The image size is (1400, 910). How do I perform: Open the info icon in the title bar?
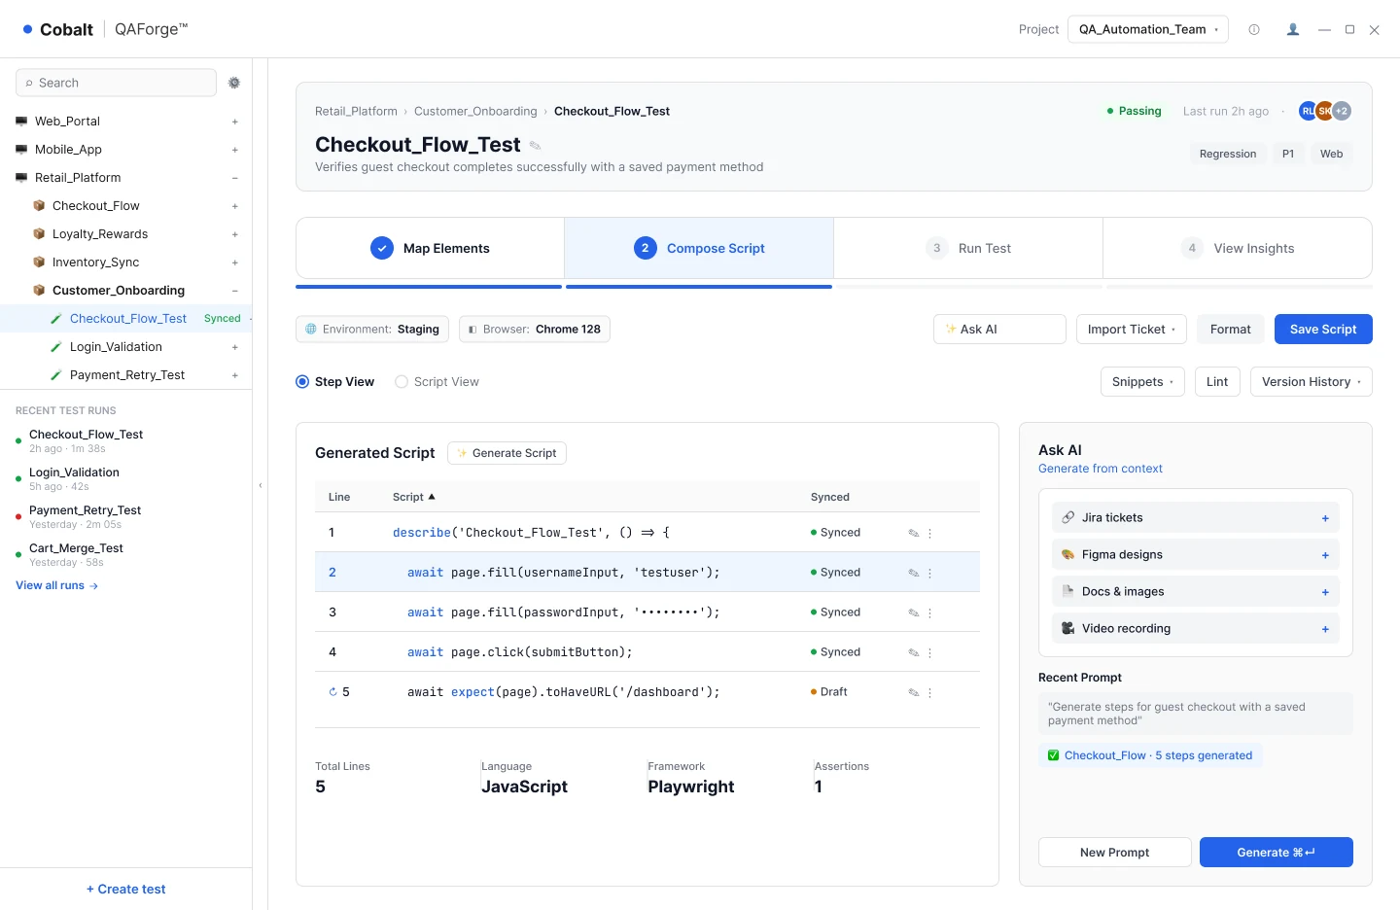coord(1254,29)
